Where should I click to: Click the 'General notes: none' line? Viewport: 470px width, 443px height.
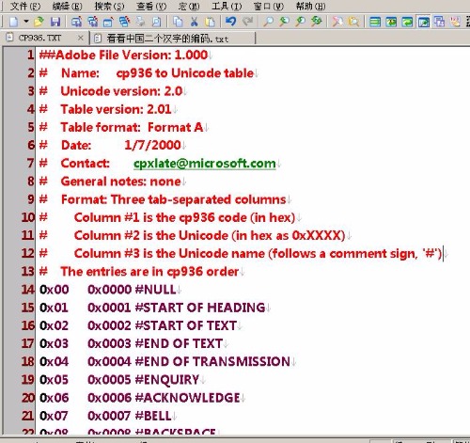click(120, 182)
